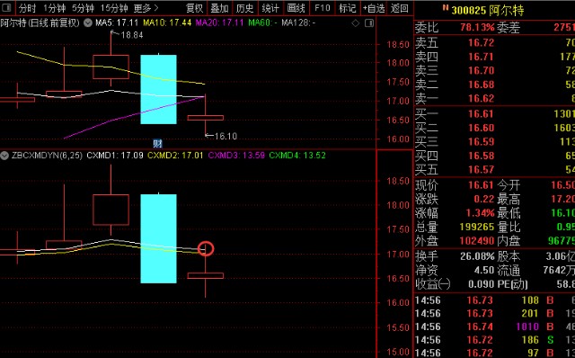
Task: Click the panel layout icon beside the diamond
Action: pyautogui.click(x=369, y=23)
